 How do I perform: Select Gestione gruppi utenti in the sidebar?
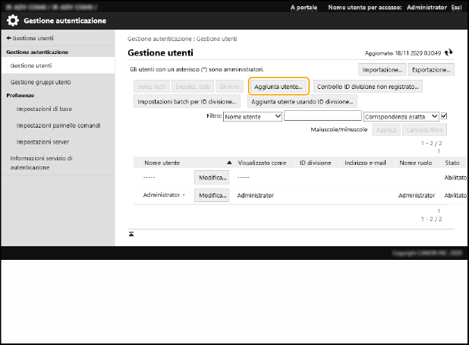point(40,81)
